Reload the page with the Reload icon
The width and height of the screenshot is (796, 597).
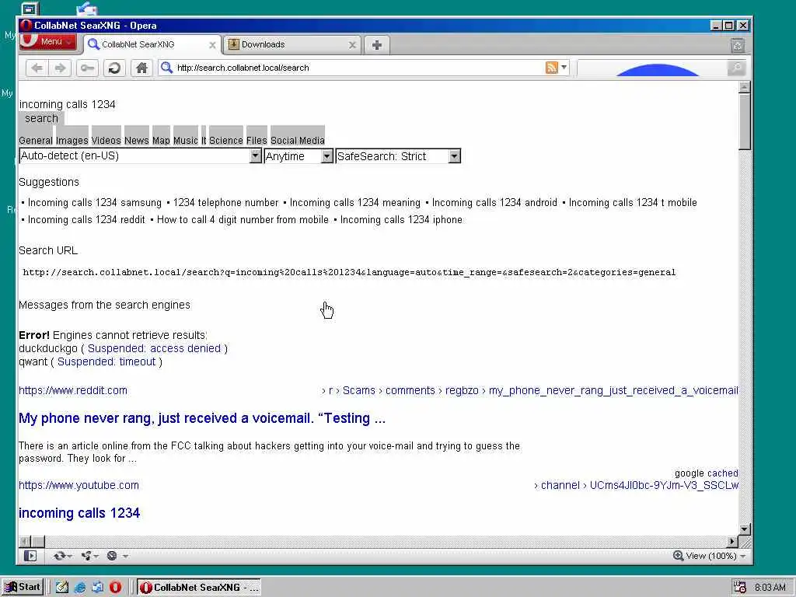point(115,68)
